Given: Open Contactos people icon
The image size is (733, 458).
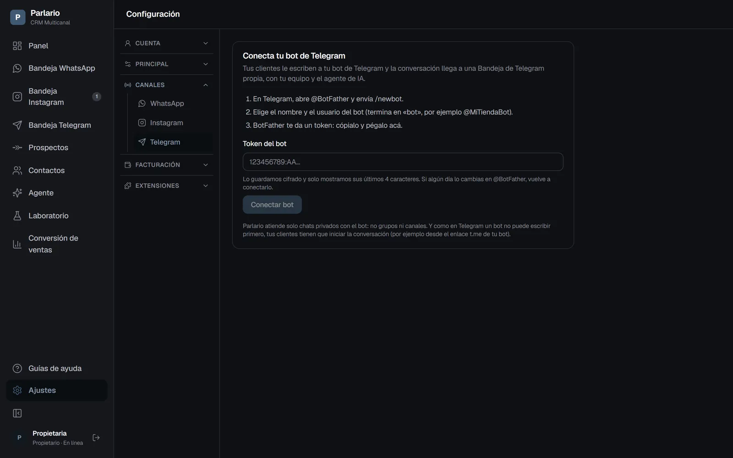Looking at the screenshot, I should 17,170.
